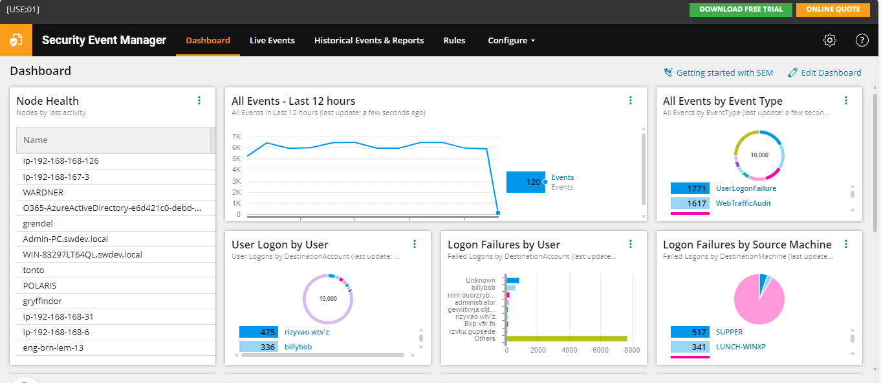Click the dashboard page vertical scrollbar
881x383 pixels.
(x=876, y=163)
